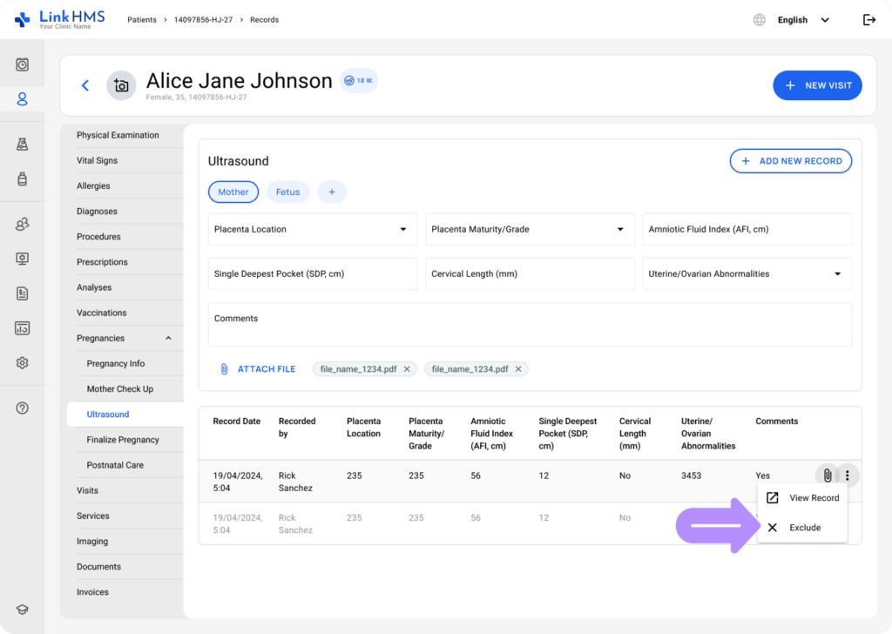The width and height of the screenshot is (892, 634).
Task: Remove the first file_name_1234.pdf attachment
Action: 407,369
